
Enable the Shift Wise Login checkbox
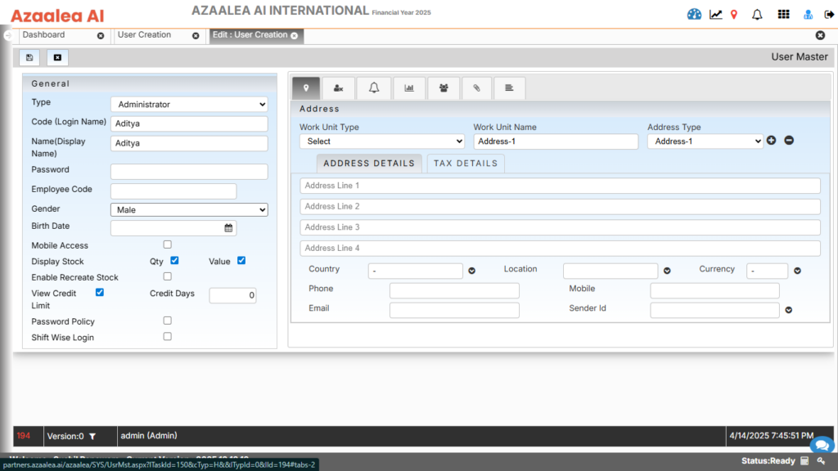point(167,336)
